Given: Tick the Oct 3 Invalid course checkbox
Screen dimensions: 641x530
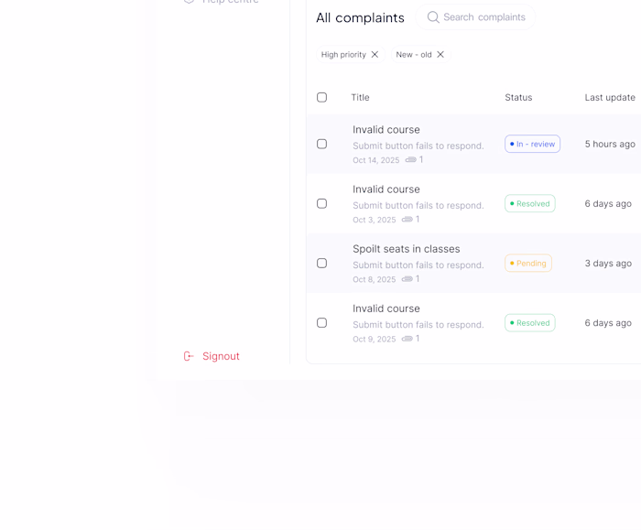Looking at the screenshot, I should [x=321, y=203].
